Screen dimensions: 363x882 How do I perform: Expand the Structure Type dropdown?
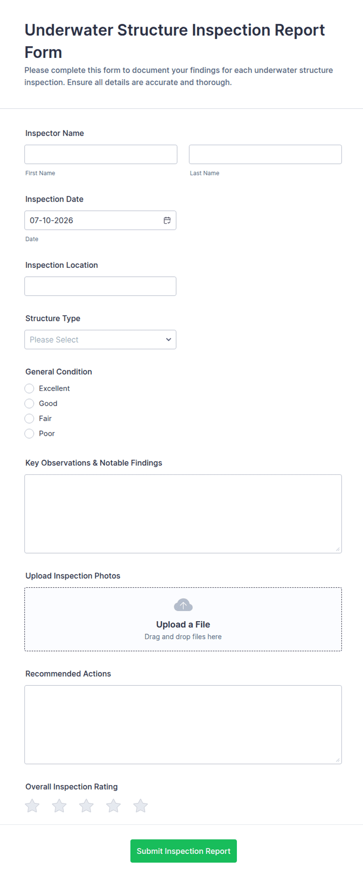pos(100,340)
